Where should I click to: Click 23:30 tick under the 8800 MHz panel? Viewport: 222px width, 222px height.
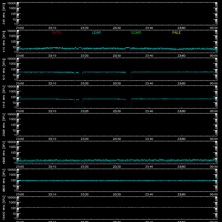117,195
